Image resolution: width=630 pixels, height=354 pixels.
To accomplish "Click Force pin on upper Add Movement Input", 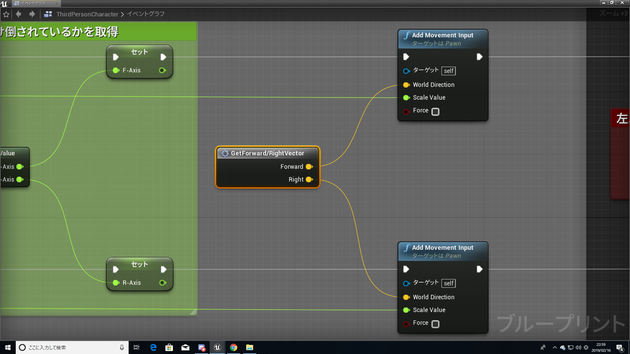I will (406, 111).
